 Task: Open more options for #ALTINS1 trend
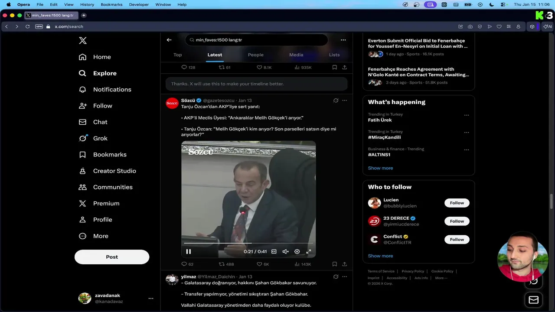pyautogui.click(x=467, y=150)
